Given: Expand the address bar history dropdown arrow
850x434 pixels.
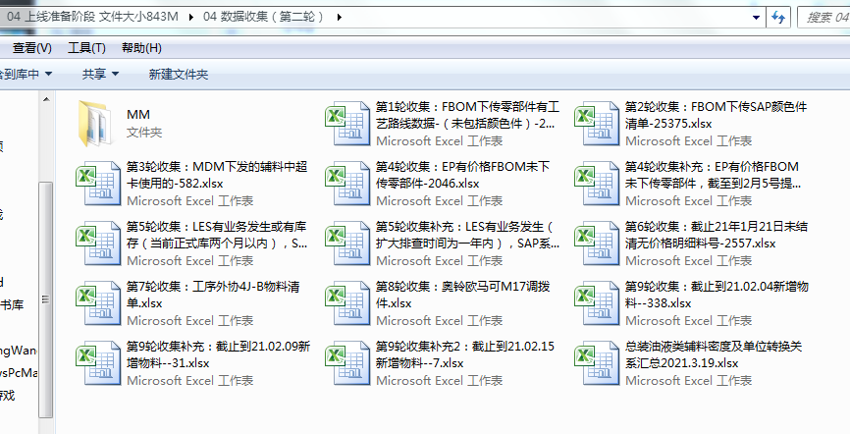Looking at the screenshot, I should pyautogui.click(x=755, y=17).
